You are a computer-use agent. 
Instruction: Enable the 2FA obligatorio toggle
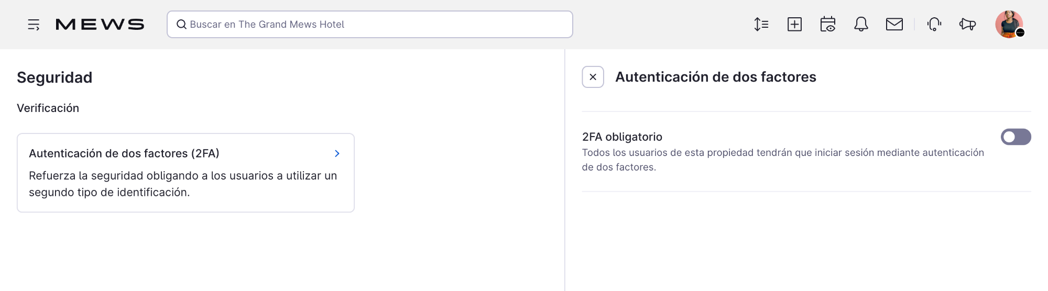1016,137
